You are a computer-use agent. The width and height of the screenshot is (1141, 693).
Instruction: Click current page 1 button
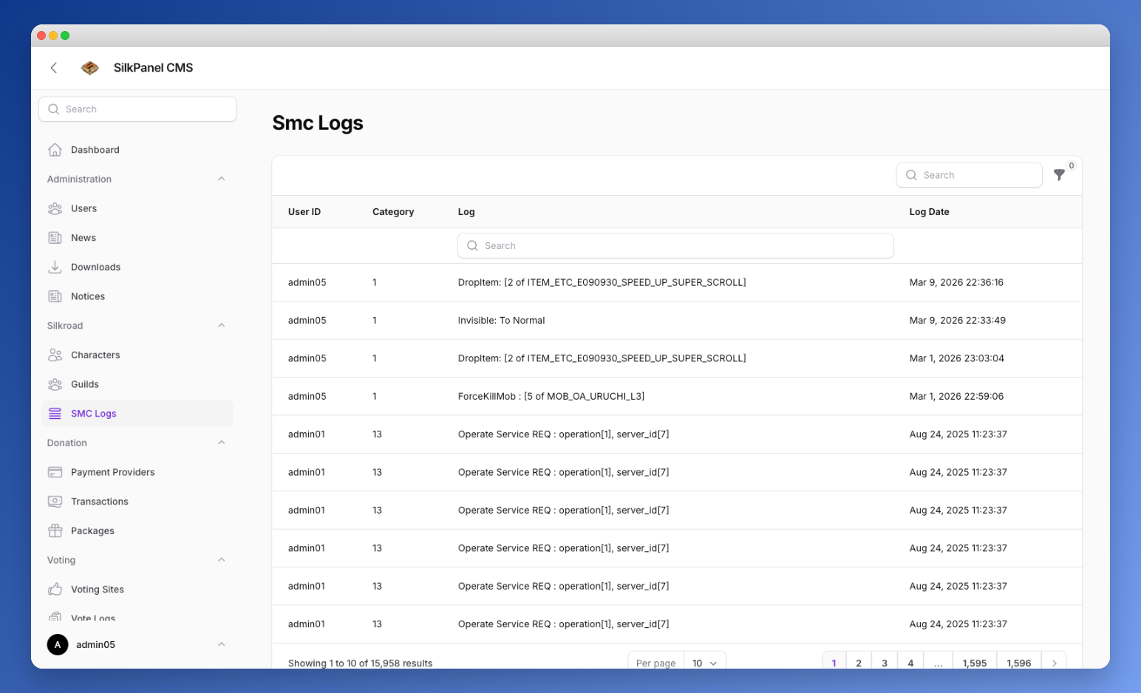(834, 663)
